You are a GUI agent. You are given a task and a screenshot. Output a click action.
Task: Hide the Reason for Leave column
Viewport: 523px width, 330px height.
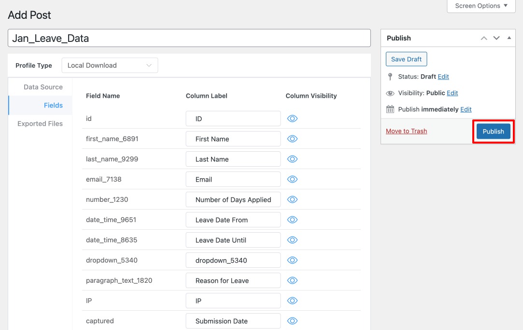(292, 280)
